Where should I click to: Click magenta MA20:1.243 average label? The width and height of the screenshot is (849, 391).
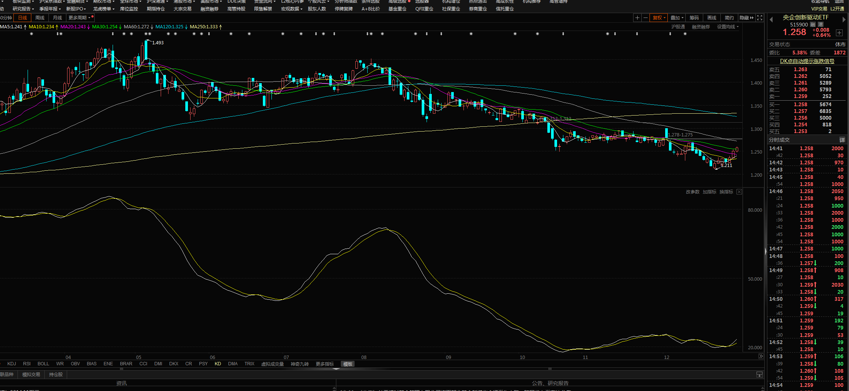tap(75, 27)
